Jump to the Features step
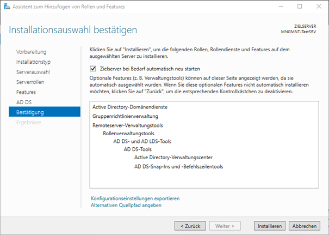329x235 pixels. (x=26, y=92)
